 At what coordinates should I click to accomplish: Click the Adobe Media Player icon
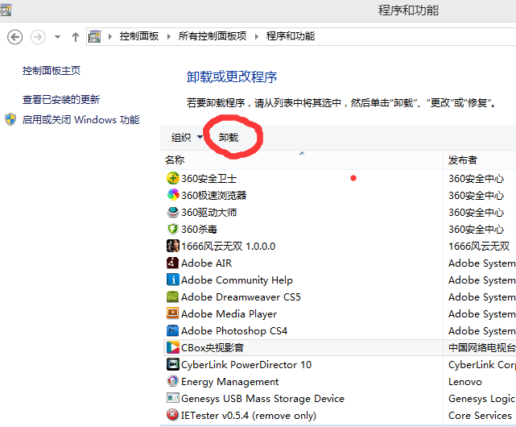coord(173,313)
